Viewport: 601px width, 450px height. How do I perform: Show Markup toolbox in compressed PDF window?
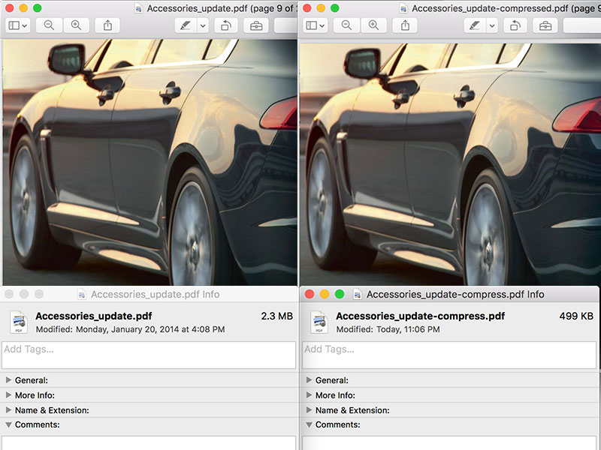545,25
